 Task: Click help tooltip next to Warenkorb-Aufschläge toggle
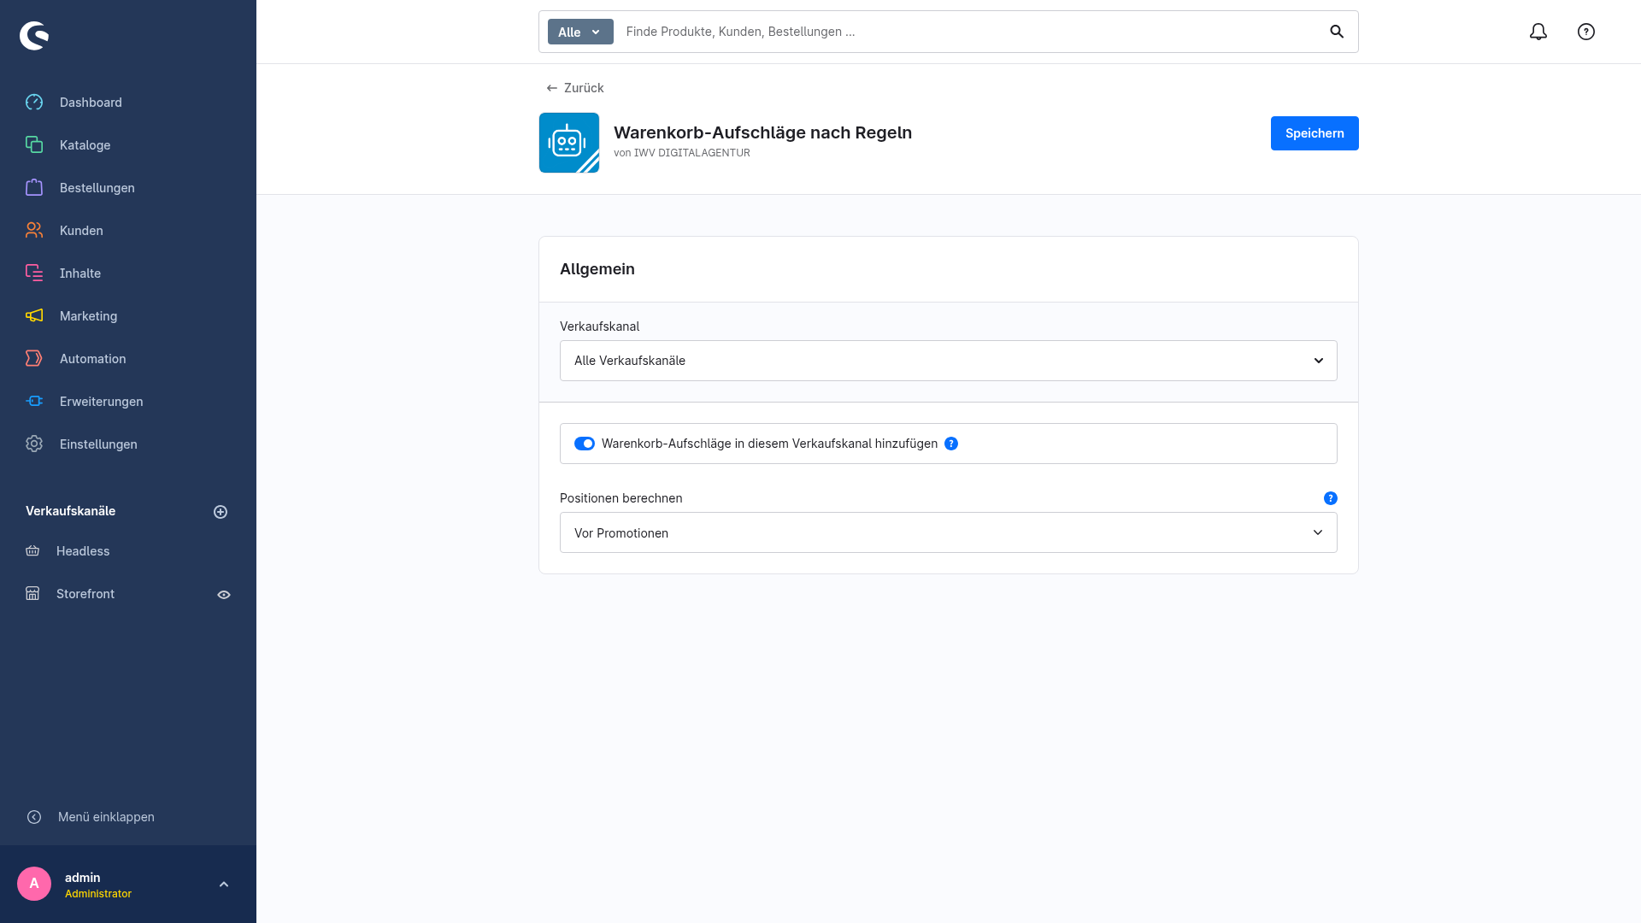click(951, 444)
